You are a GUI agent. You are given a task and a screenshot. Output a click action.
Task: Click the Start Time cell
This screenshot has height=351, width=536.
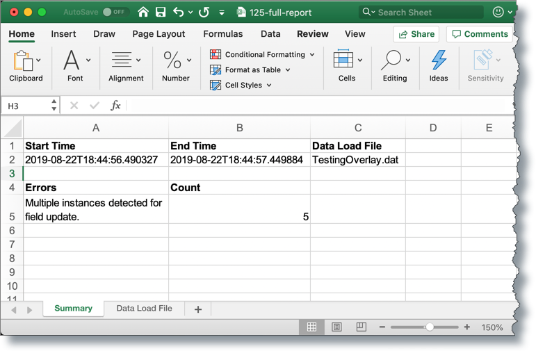click(96, 146)
